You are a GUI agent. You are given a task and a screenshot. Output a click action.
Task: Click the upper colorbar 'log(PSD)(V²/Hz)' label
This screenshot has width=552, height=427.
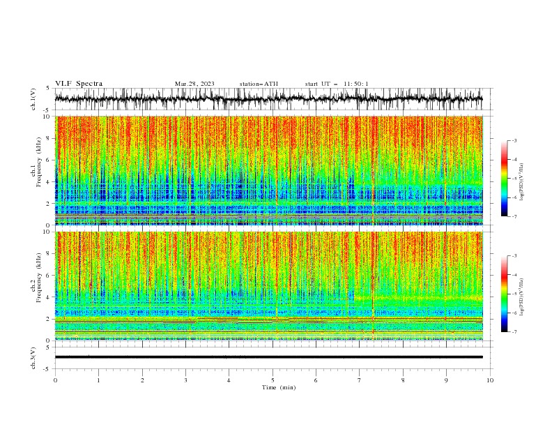[521, 182]
